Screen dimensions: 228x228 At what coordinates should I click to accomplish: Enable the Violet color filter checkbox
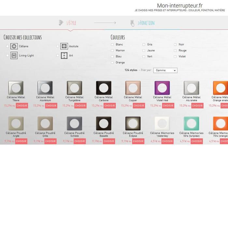(x=175, y=56)
